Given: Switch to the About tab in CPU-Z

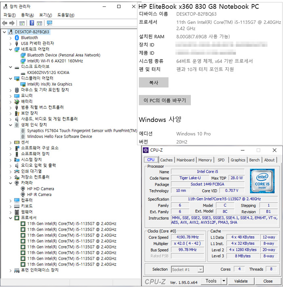Looking at the screenshot, I should tap(269, 160).
